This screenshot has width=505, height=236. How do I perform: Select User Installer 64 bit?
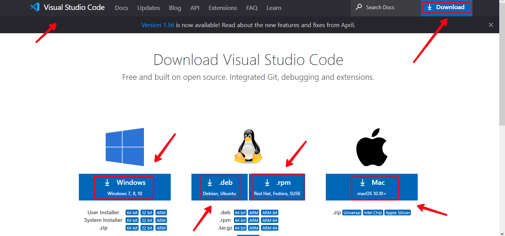click(x=132, y=213)
